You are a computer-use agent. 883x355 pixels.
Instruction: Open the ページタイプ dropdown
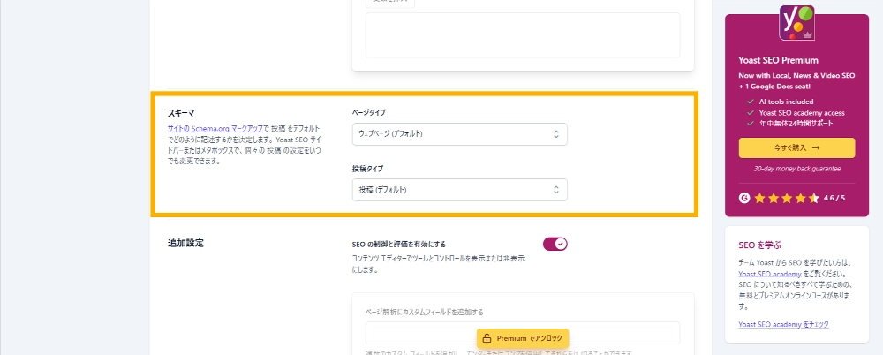pyautogui.click(x=458, y=134)
